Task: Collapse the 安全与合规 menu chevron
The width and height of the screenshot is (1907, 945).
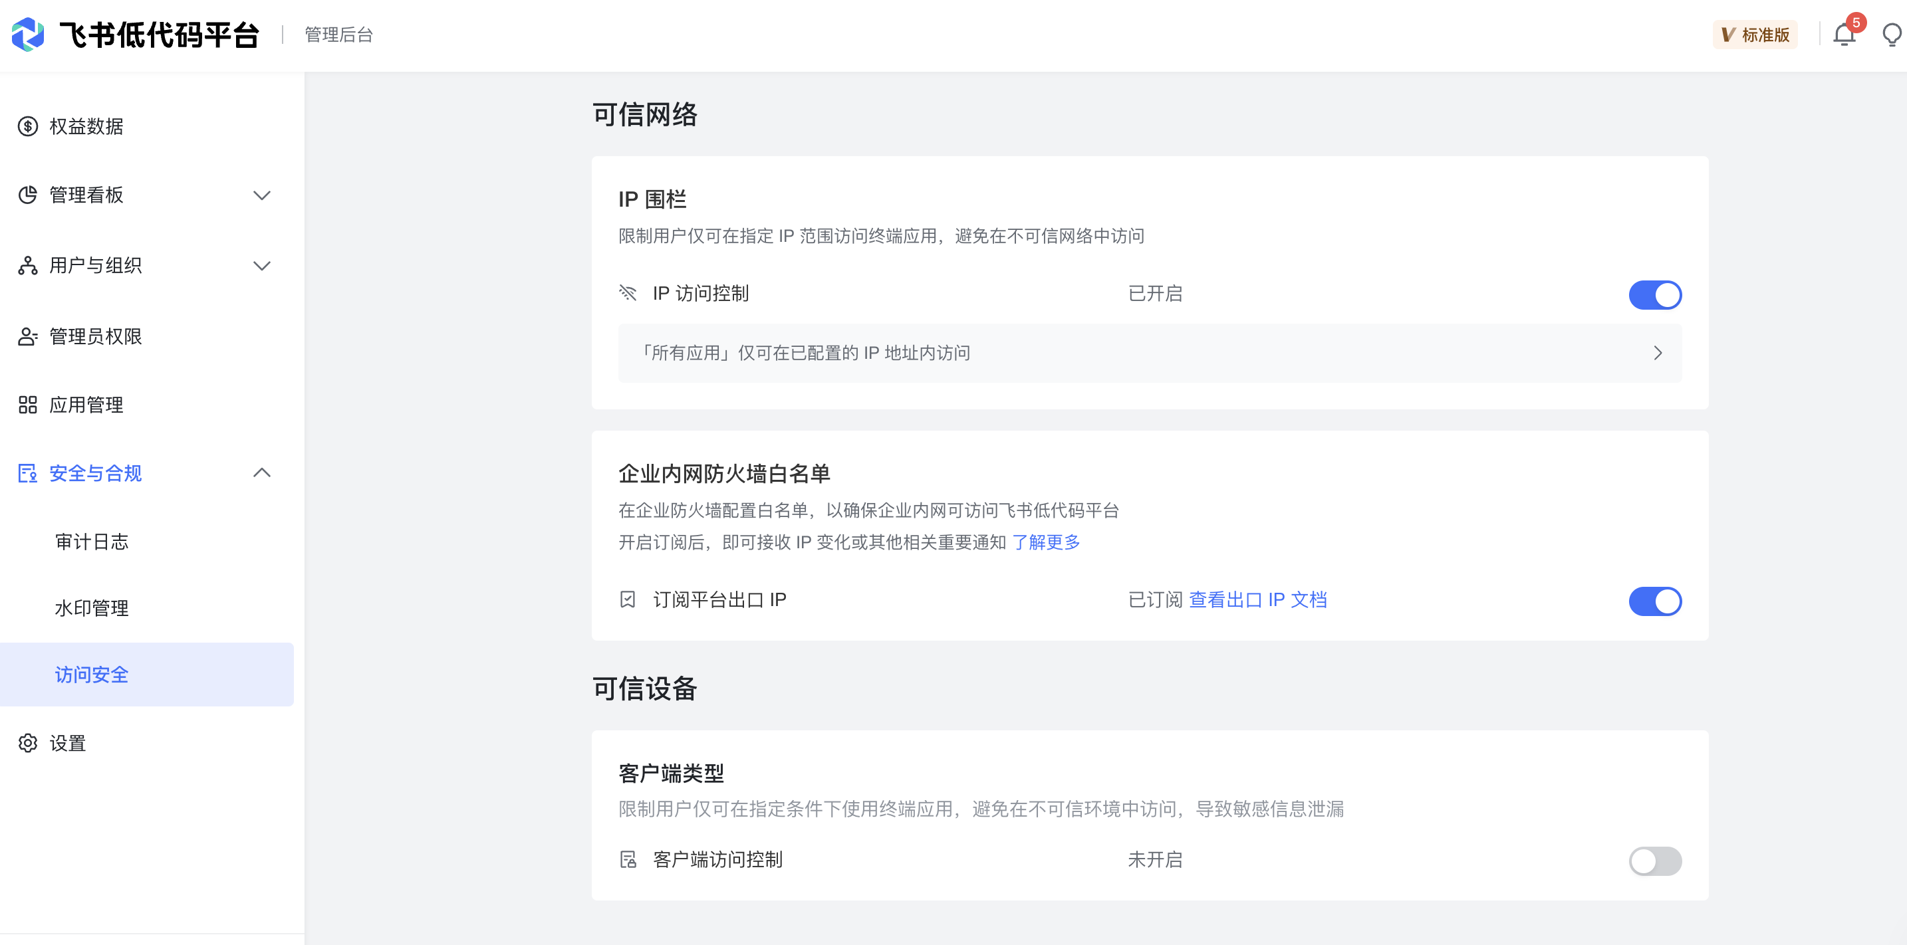Action: coord(261,472)
